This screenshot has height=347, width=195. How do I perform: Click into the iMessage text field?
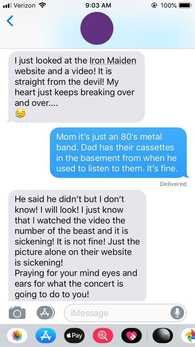tap(117, 313)
